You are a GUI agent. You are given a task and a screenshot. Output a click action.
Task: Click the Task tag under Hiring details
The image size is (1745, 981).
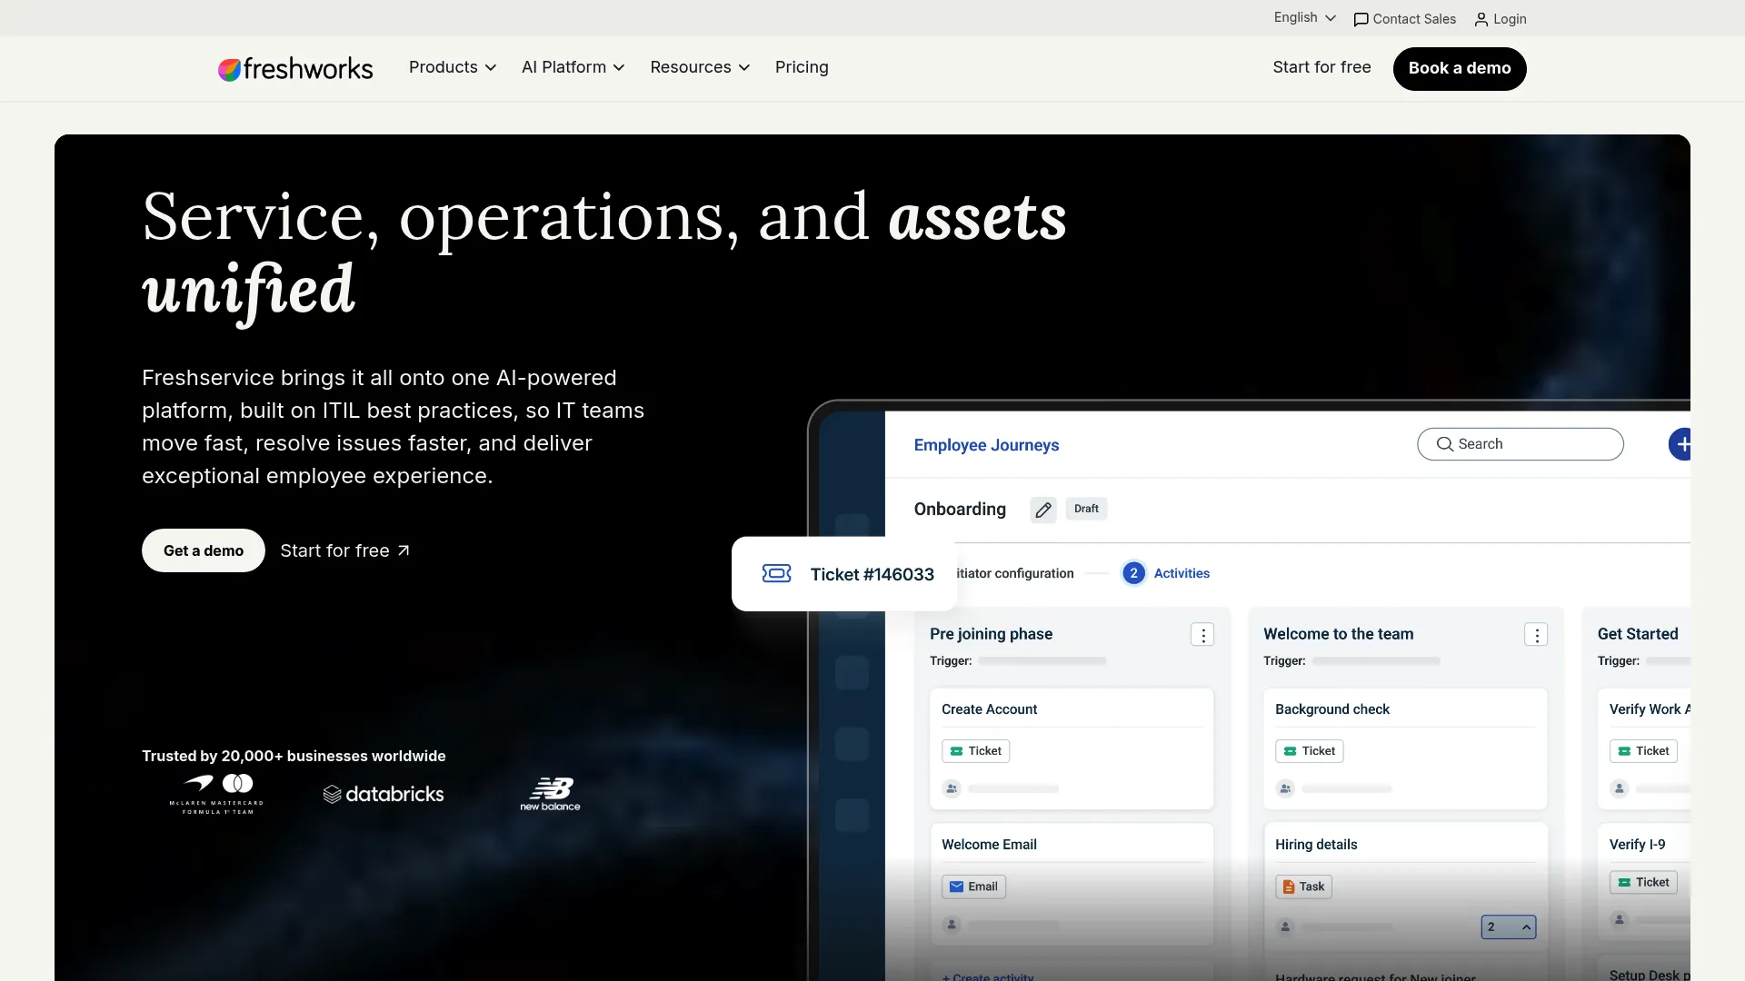tap(1303, 887)
